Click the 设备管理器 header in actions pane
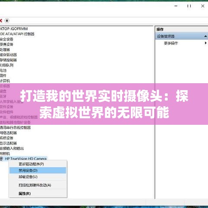This screenshot has width=208, height=208. coord(166,36)
